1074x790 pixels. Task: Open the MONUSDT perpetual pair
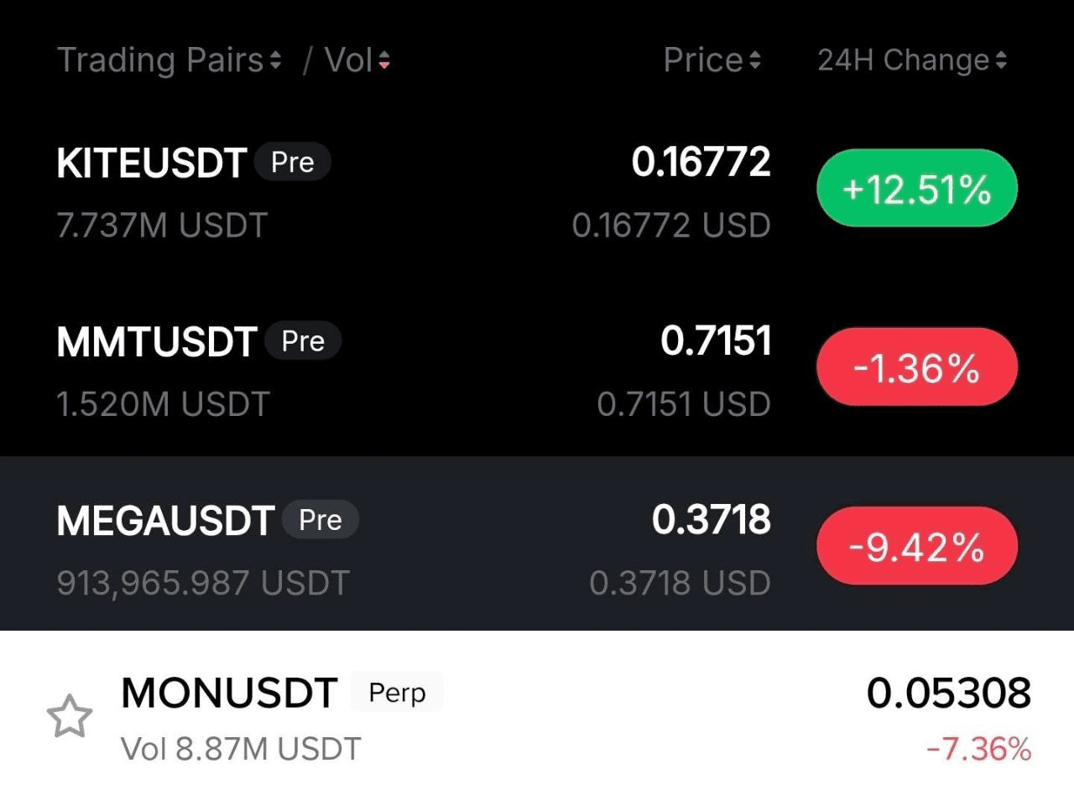[229, 694]
